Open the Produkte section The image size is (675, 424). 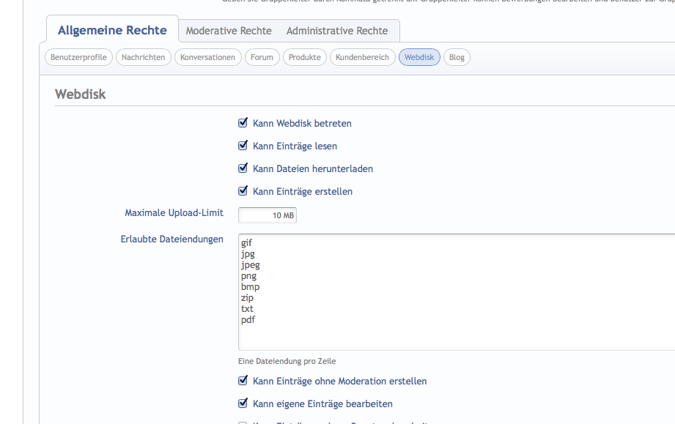click(x=305, y=57)
